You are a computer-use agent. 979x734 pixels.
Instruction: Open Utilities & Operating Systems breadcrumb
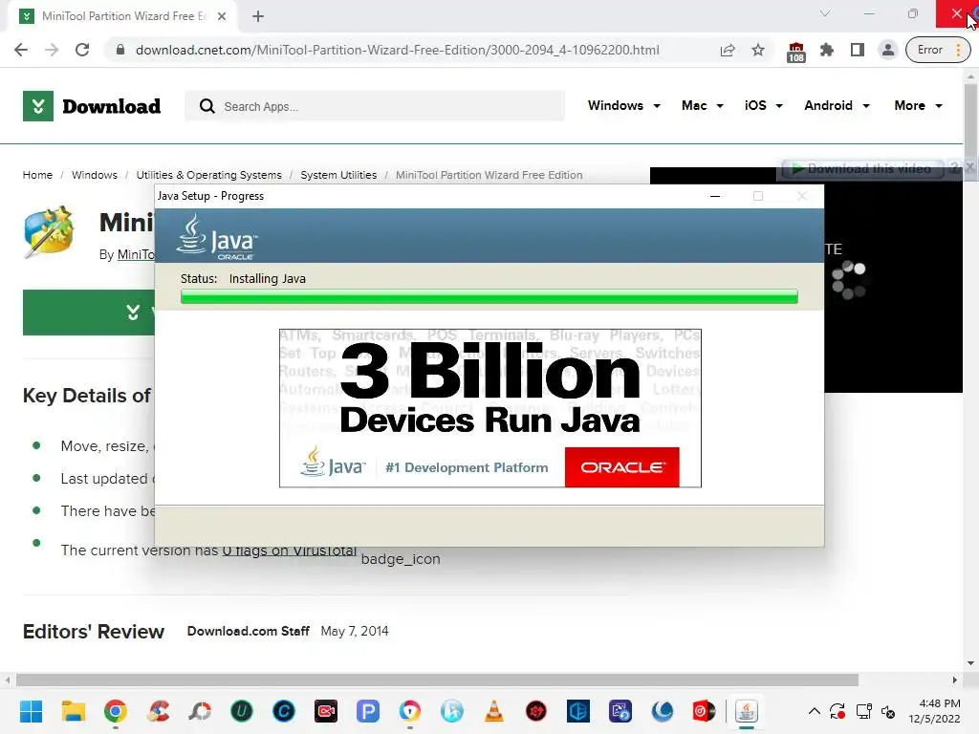(x=208, y=175)
